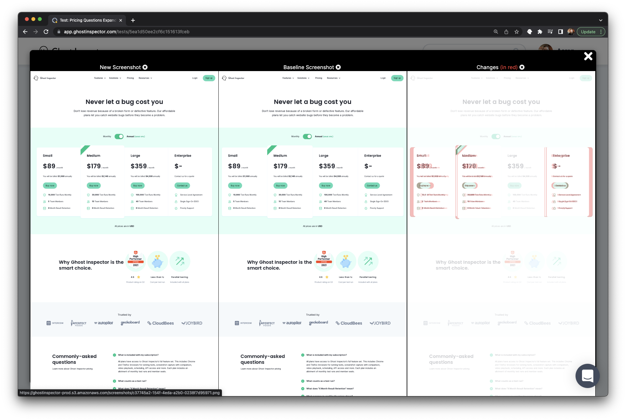
Task: Open the reading list panel icon
Action: pos(550,32)
